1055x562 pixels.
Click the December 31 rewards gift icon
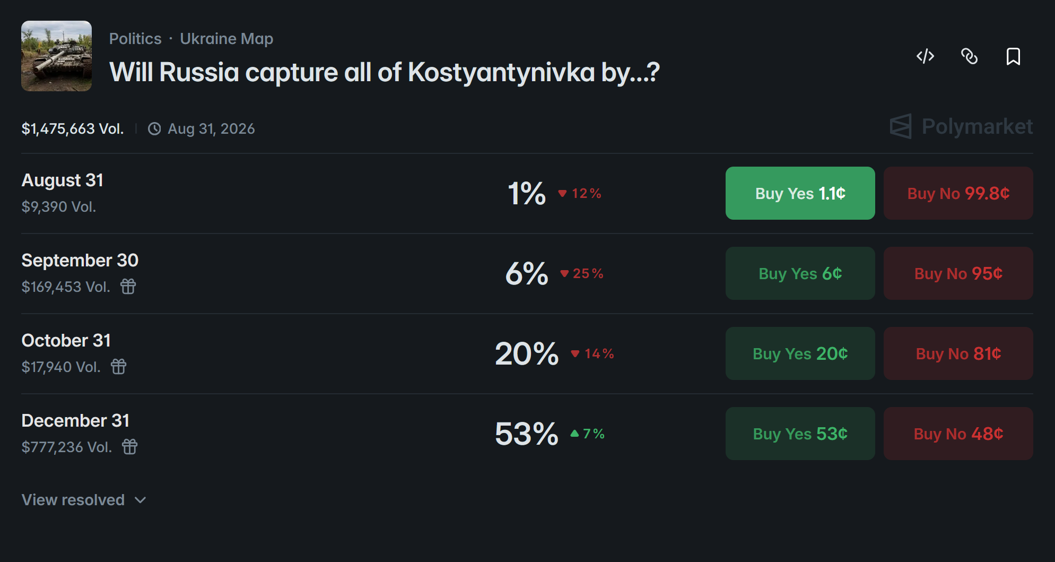point(130,447)
